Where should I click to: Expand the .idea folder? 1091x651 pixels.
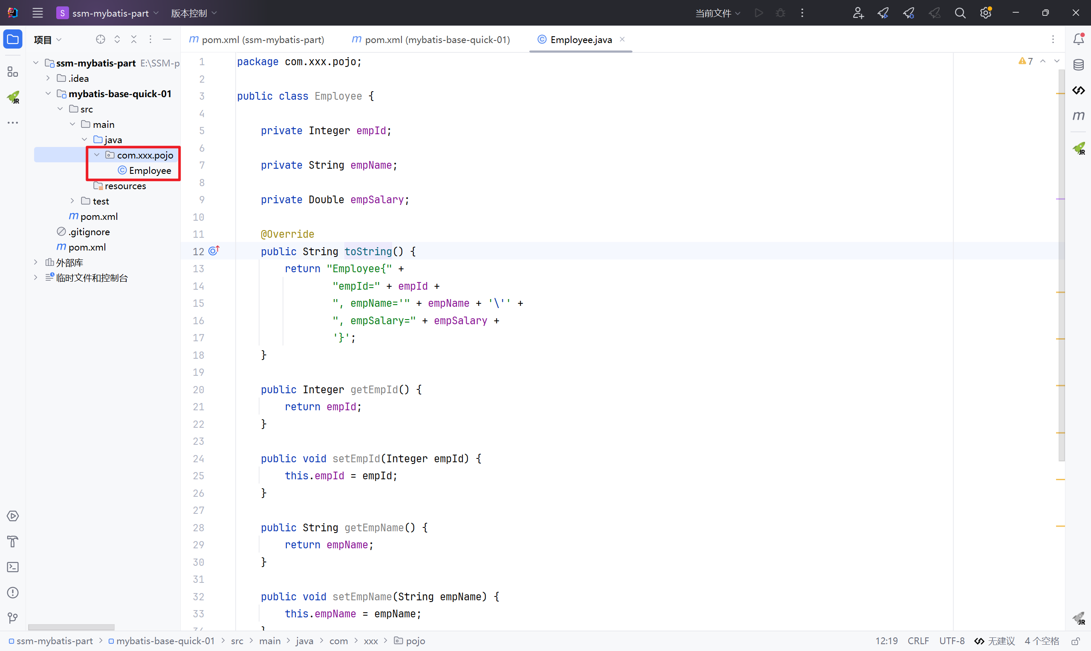click(48, 78)
